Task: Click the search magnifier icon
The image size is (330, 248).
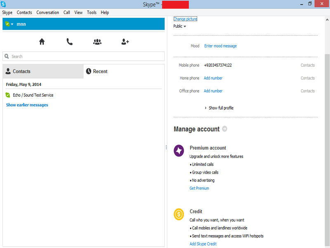Action: coord(7,56)
